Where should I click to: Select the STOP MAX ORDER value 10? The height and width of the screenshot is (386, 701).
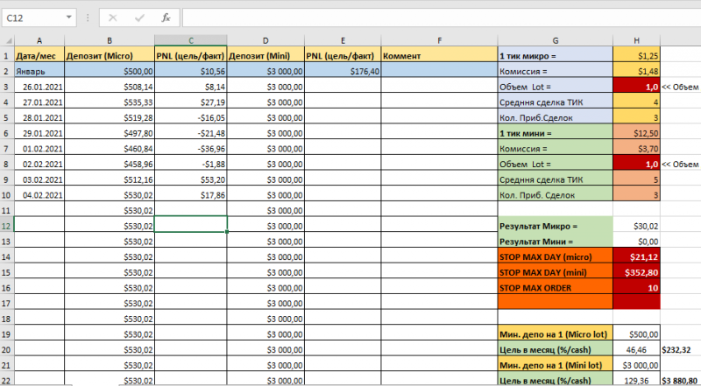click(637, 288)
